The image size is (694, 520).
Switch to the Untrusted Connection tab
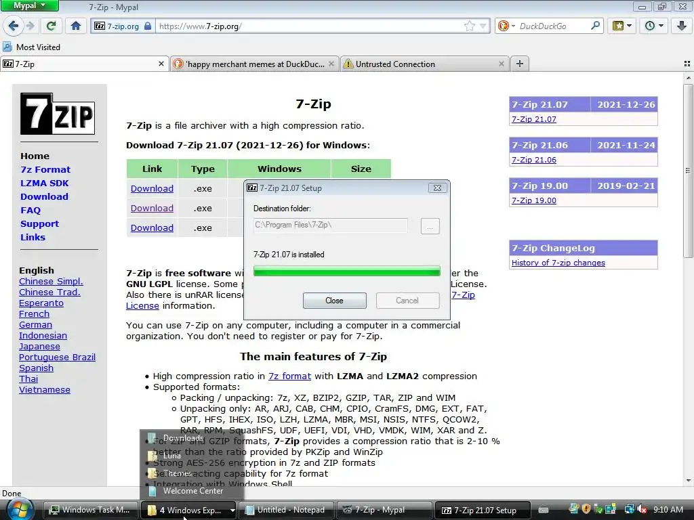pyautogui.click(x=424, y=64)
